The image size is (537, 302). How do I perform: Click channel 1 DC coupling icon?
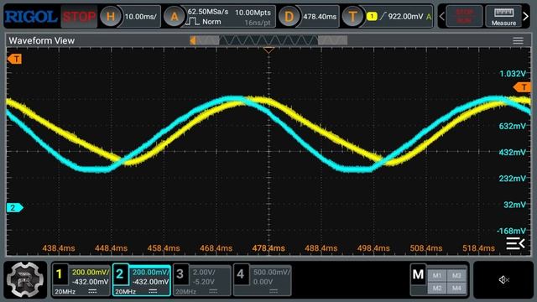click(x=92, y=291)
